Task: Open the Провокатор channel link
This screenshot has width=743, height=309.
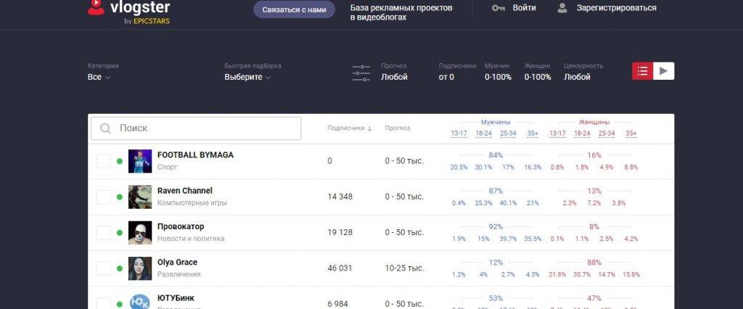Action: (x=181, y=226)
